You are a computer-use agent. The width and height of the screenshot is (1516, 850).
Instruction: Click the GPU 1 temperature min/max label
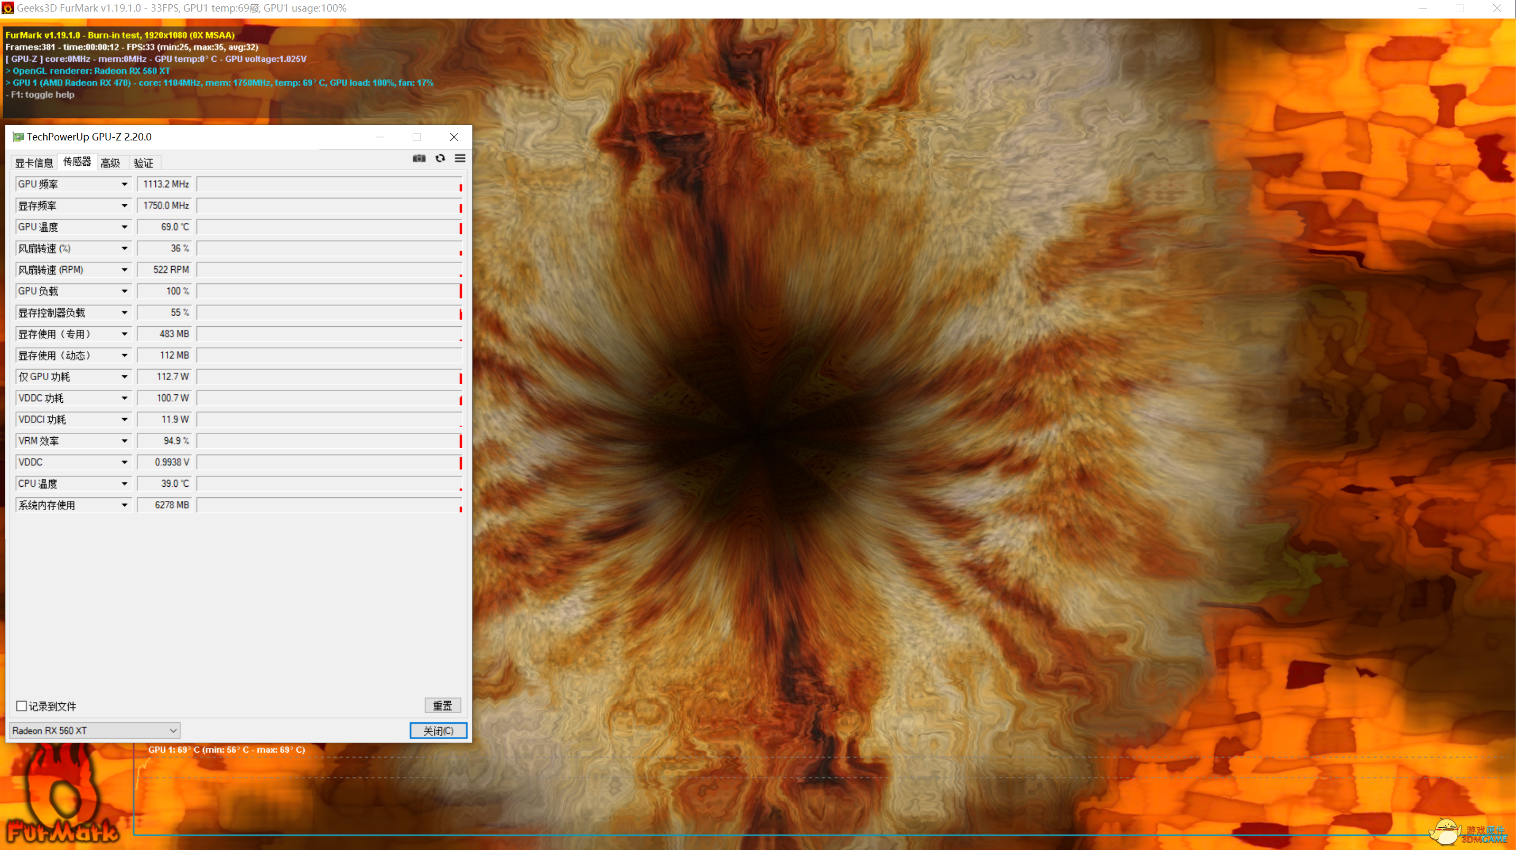pos(227,750)
